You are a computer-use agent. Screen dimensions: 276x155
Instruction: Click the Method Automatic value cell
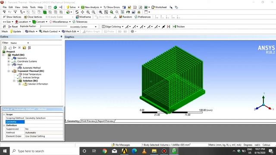tap(44, 133)
